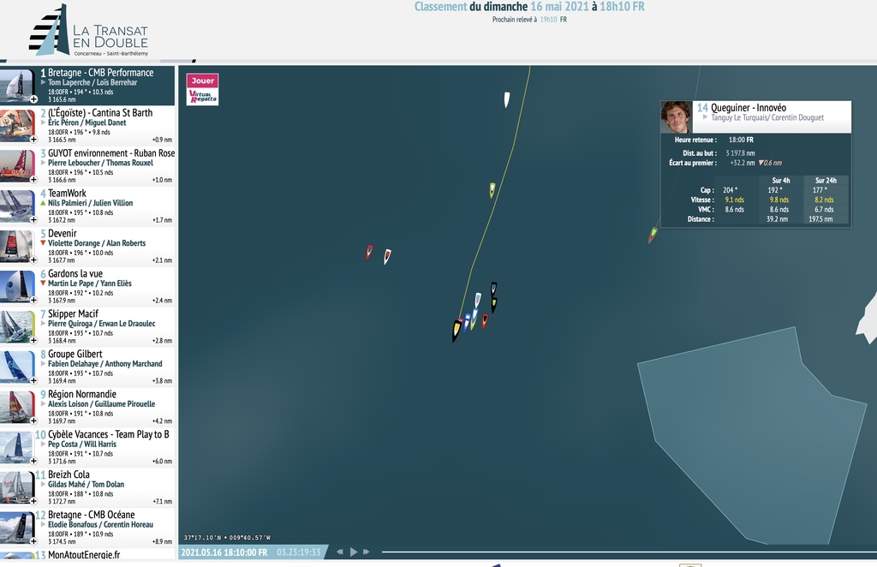The width and height of the screenshot is (877, 567).
Task: Select the red boat marker left of the white-red one
Action: (x=369, y=252)
